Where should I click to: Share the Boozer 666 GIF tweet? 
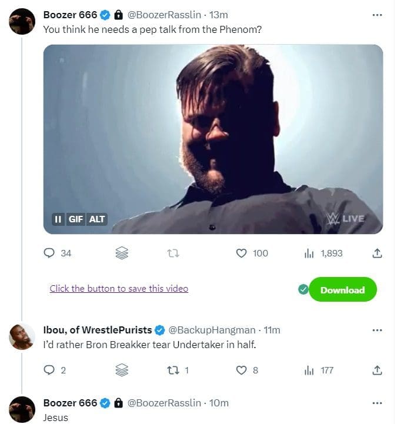(378, 253)
